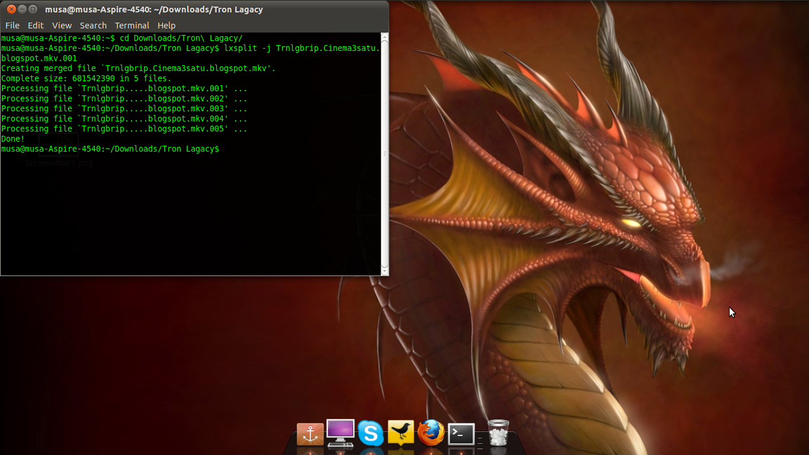
Task: Open the Docky anchor icon in the dock
Action: pyautogui.click(x=310, y=434)
